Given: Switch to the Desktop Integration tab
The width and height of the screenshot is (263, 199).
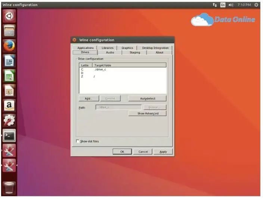Looking at the screenshot, I should (155, 48).
